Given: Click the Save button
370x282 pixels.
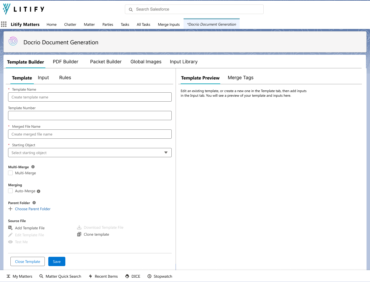Looking at the screenshot, I should tap(57, 261).
